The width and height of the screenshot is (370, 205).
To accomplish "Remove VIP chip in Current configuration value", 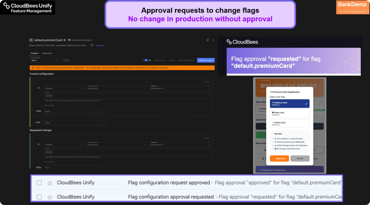I will click(x=51, y=96).
